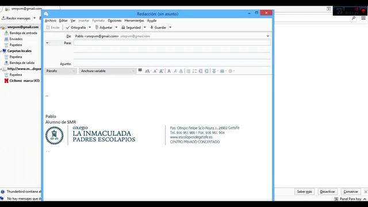
Task: Attach a file with Adjuntar
Action: point(103,28)
